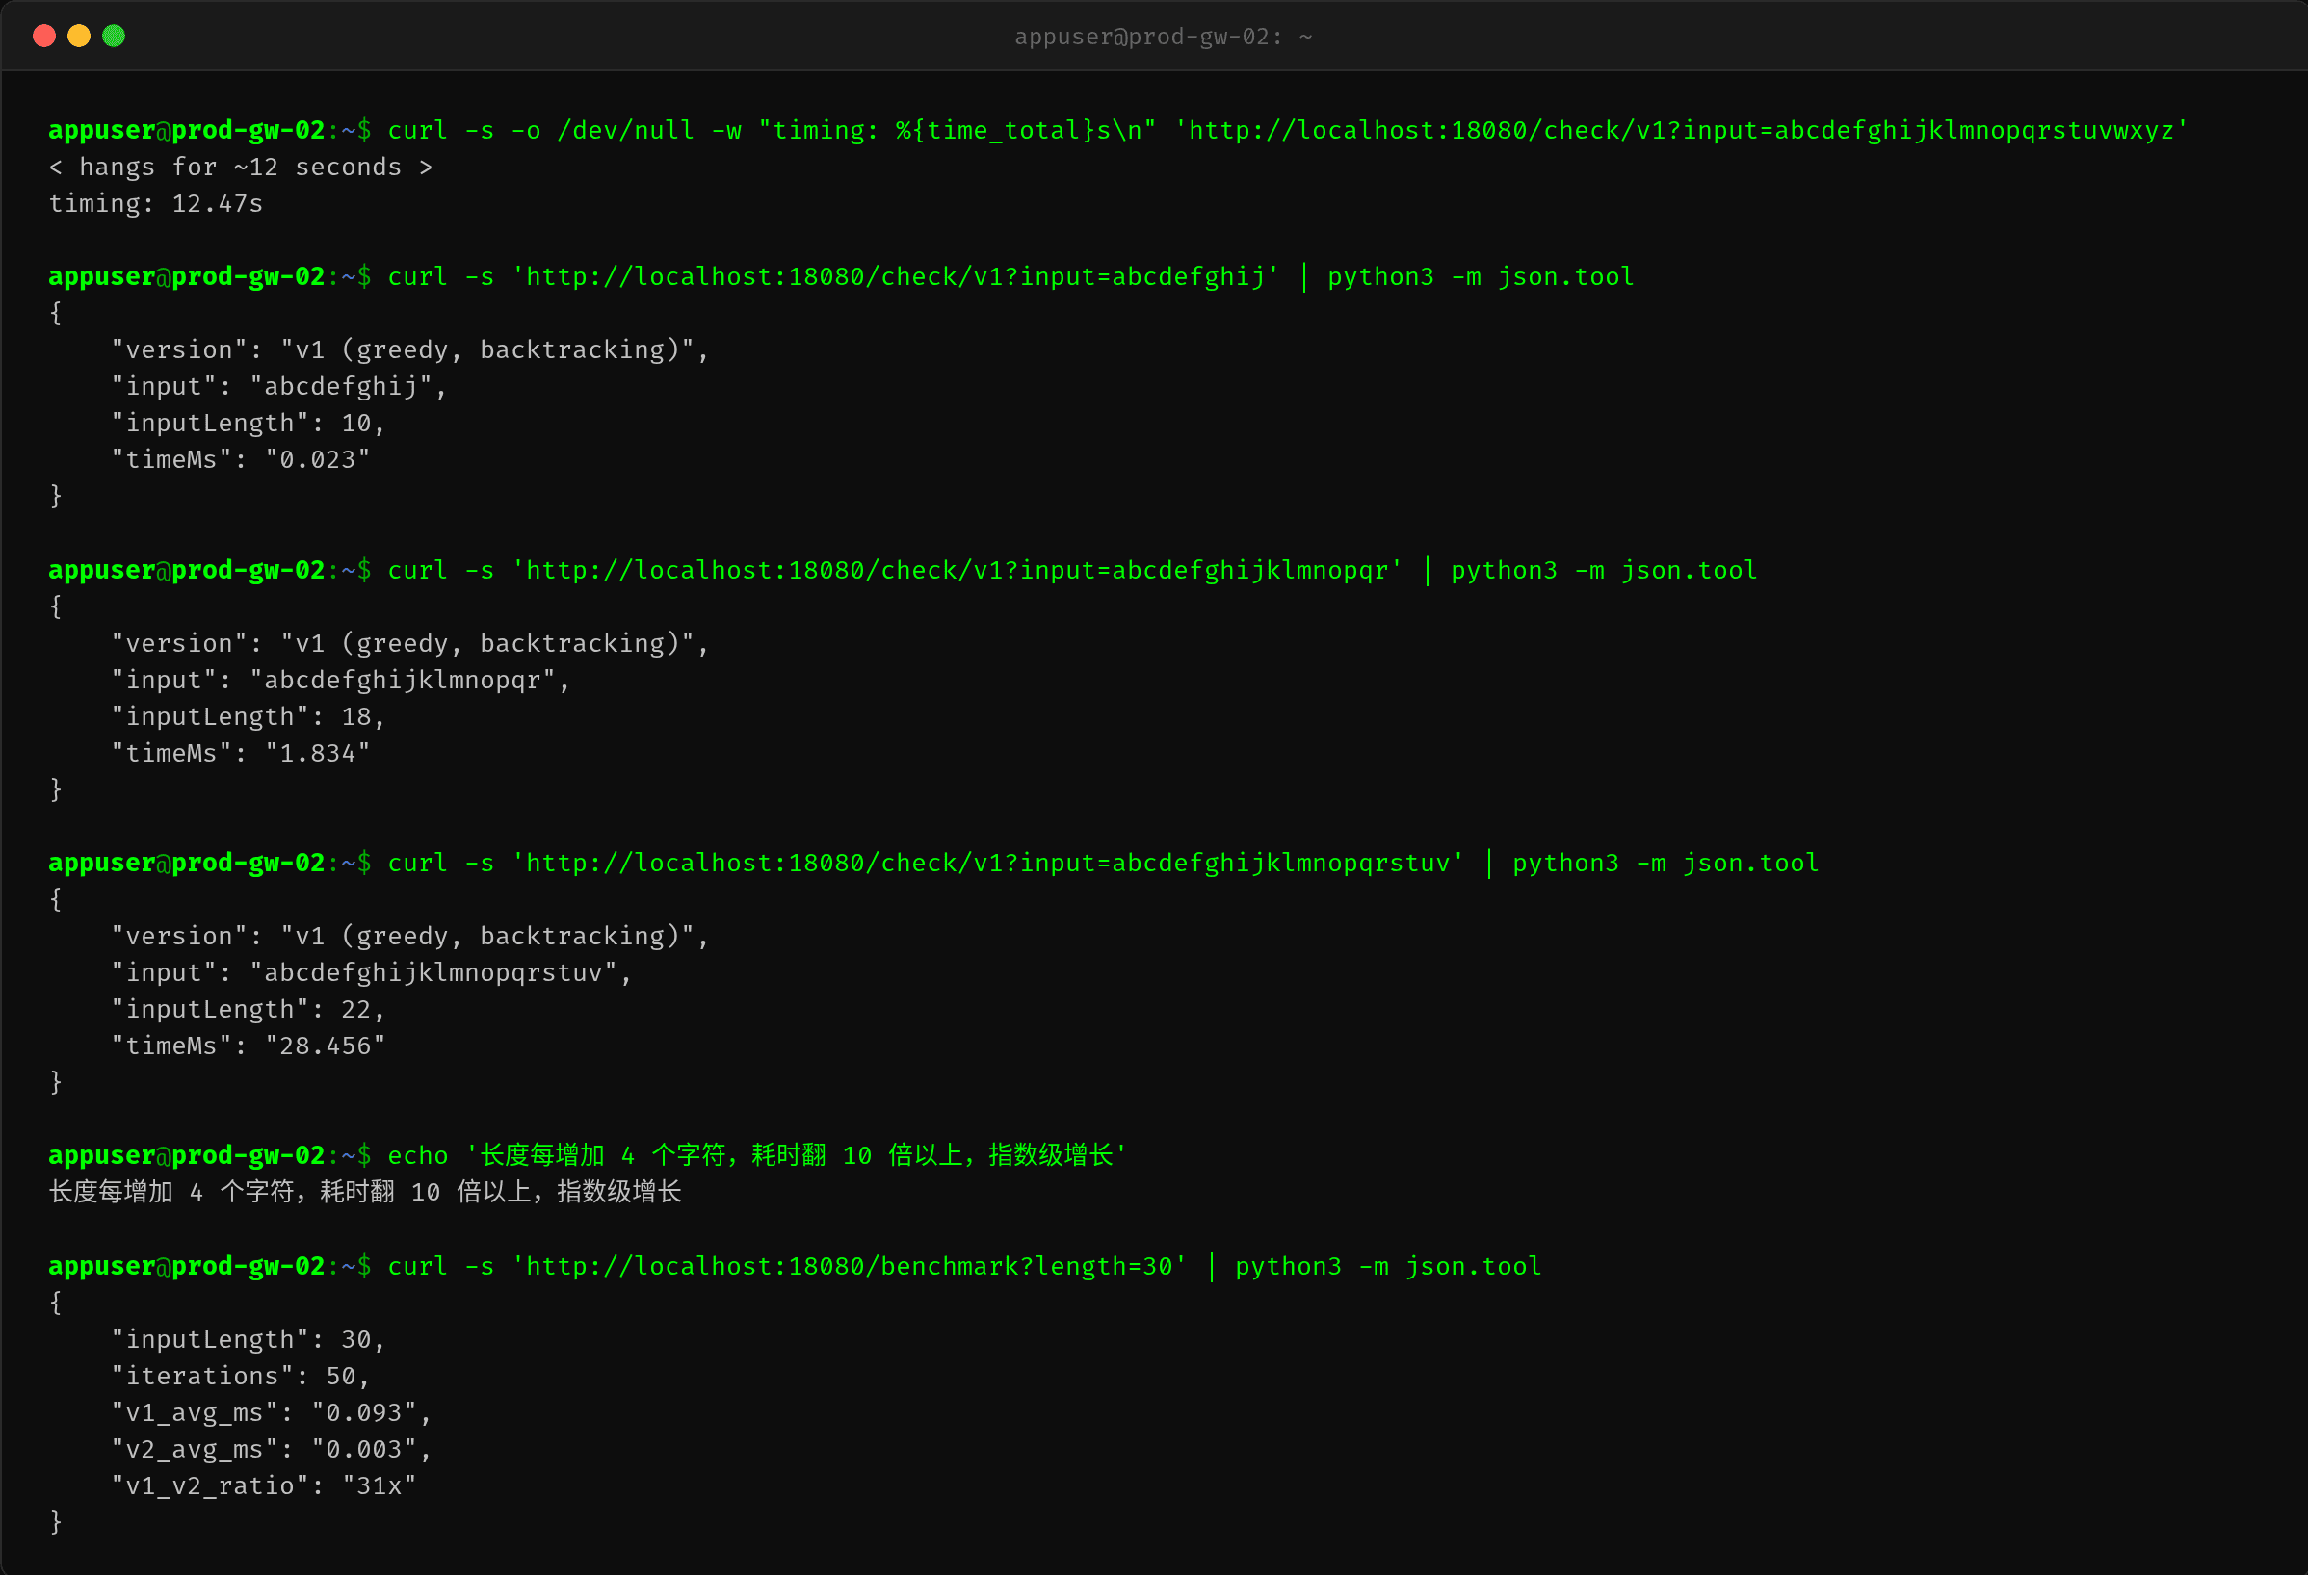The image size is (2308, 1575).
Task: Click the version line above inputLength 22 block
Action: tap(409, 936)
